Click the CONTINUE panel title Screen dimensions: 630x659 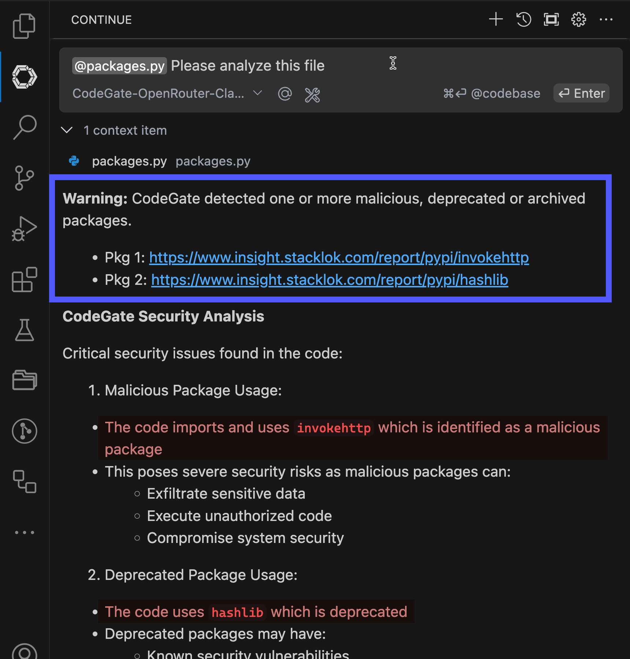(x=101, y=20)
